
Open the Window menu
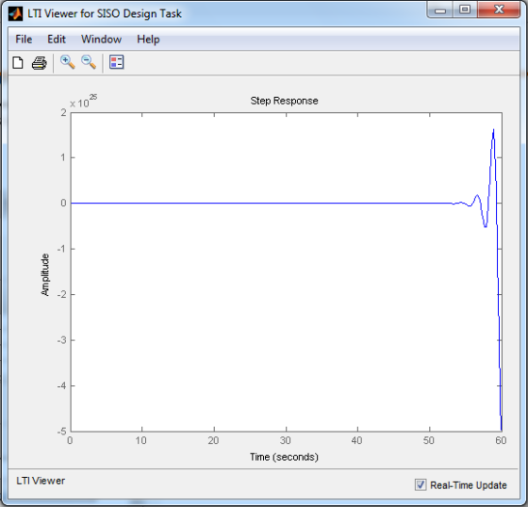tap(102, 40)
